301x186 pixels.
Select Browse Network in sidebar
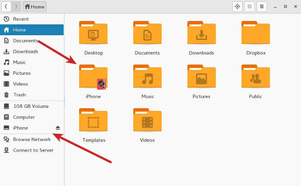click(32, 140)
